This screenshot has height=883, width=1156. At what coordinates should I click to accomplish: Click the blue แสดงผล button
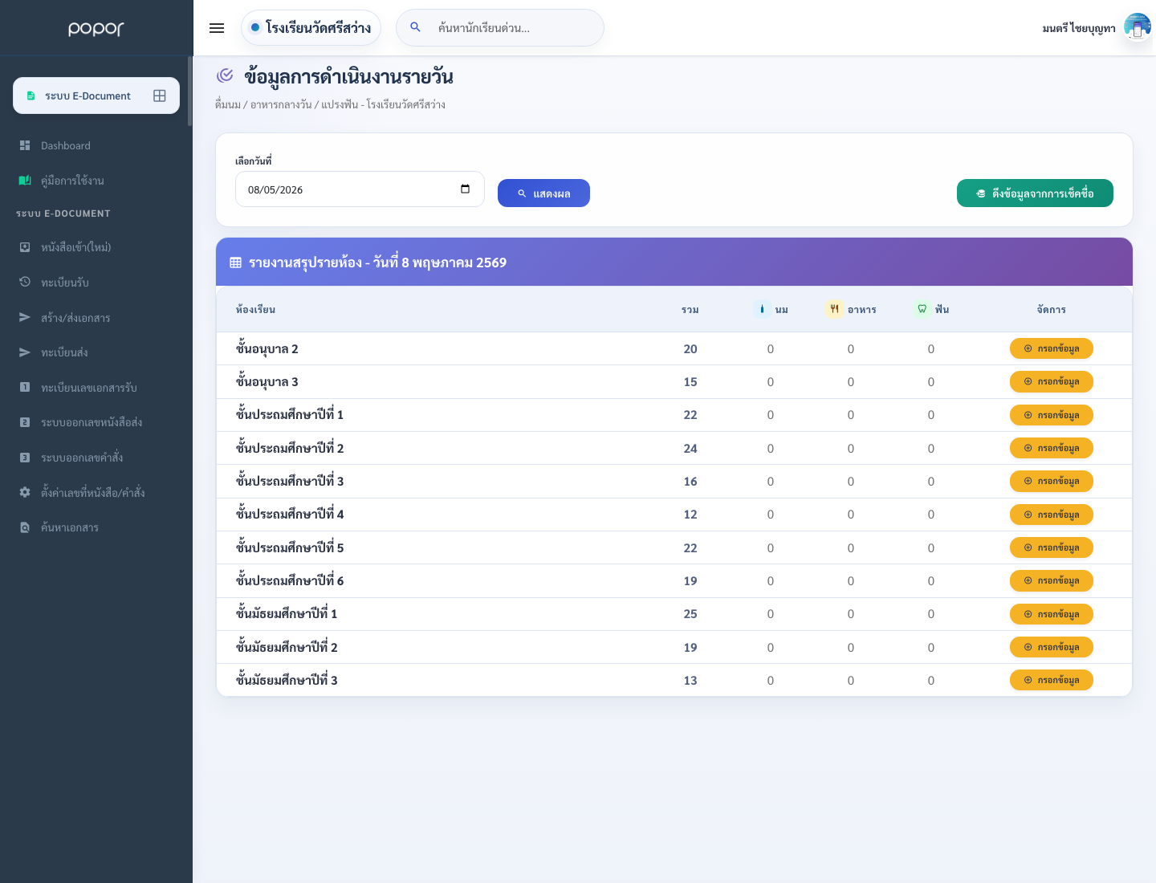[x=543, y=193]
